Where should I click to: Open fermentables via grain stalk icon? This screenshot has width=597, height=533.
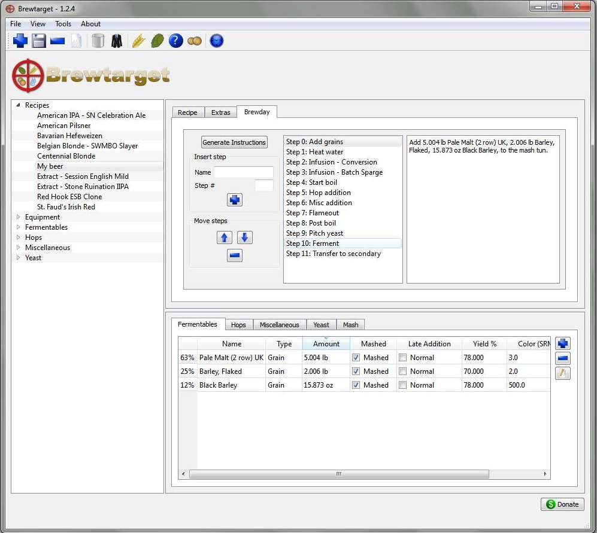click(138, 41)
